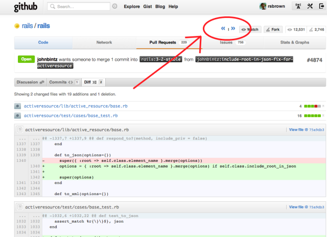Image resolution: width=327 pixels, height=237 pixels.
Task: Open notifications broadcast tower icon
Action: 298,6
